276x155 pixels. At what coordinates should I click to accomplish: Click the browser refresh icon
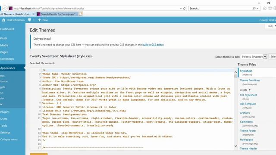coord(184,8)
